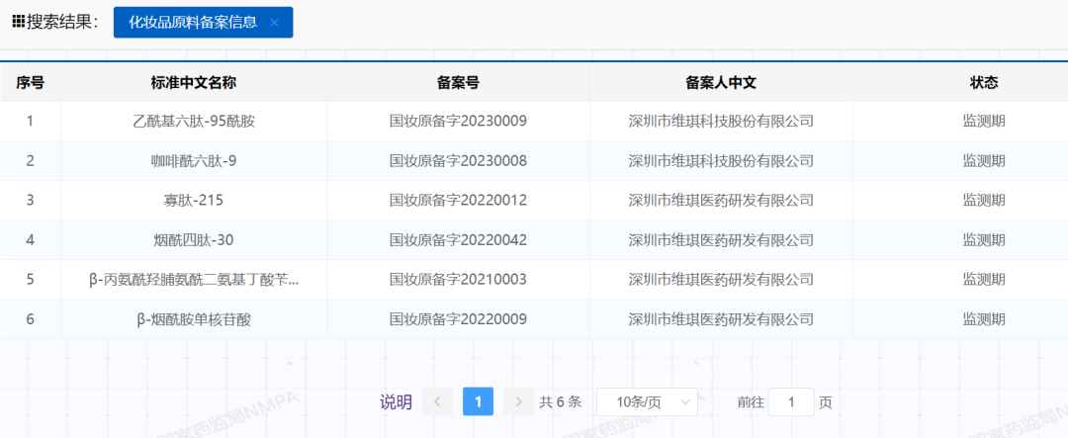Click 监测期 status for 国妆原备字20210003
The height and width of the screenshot is (438, 1068).
(x=984, y=279)
